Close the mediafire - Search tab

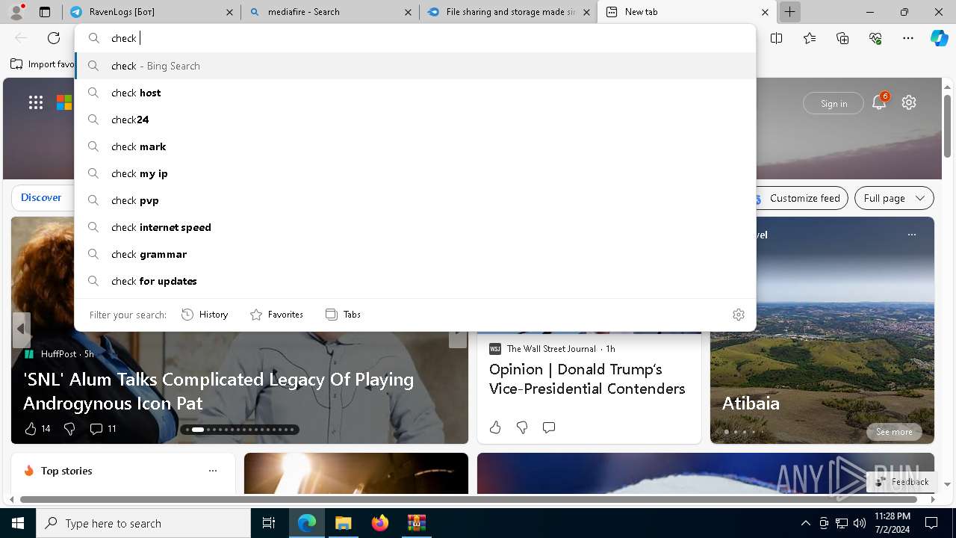[x=408, y=12]
